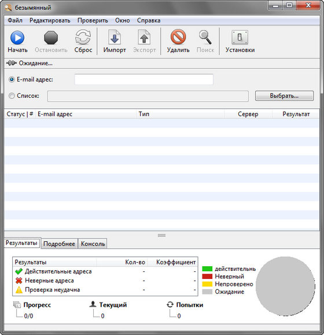Click the Результат column header

(x=296, y=114)
